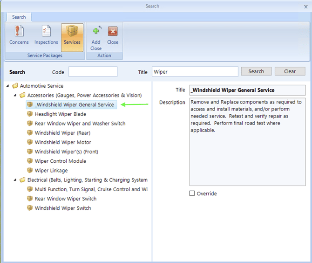Click the Title search field containing Wiper
Screen dimensions: 312x263
pyautogui.click(x=195, y=71)
